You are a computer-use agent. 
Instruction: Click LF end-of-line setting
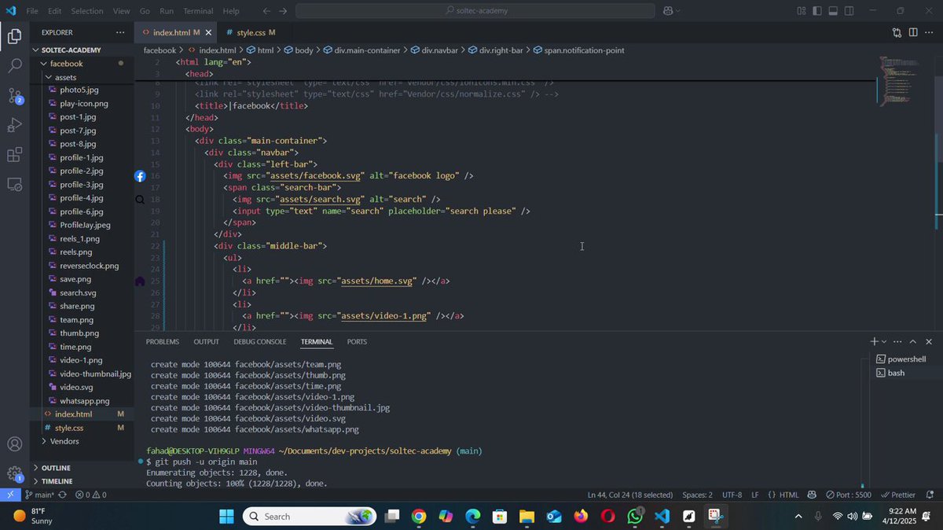coord(755,495)
